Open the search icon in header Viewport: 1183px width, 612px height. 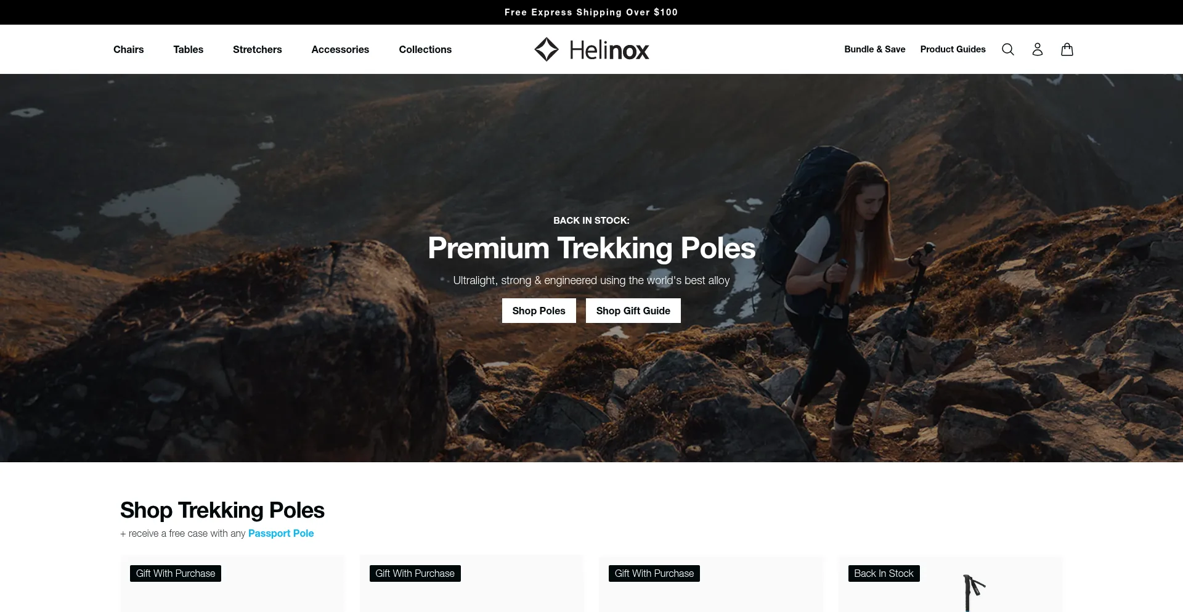click(x=1007, y=49)
